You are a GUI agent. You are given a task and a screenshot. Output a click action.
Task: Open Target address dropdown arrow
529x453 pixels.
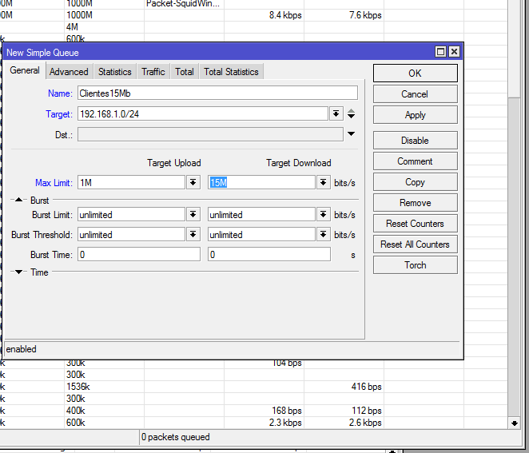tap(336, 114)
